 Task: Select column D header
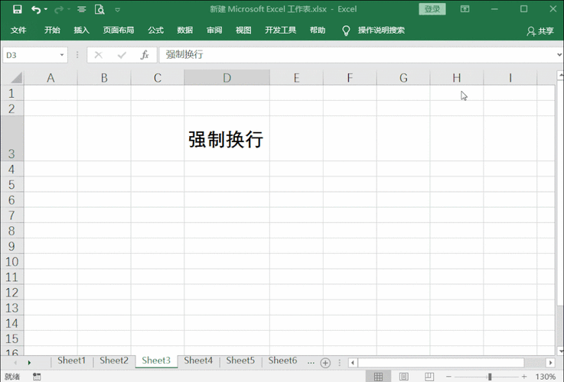(227, 78)
